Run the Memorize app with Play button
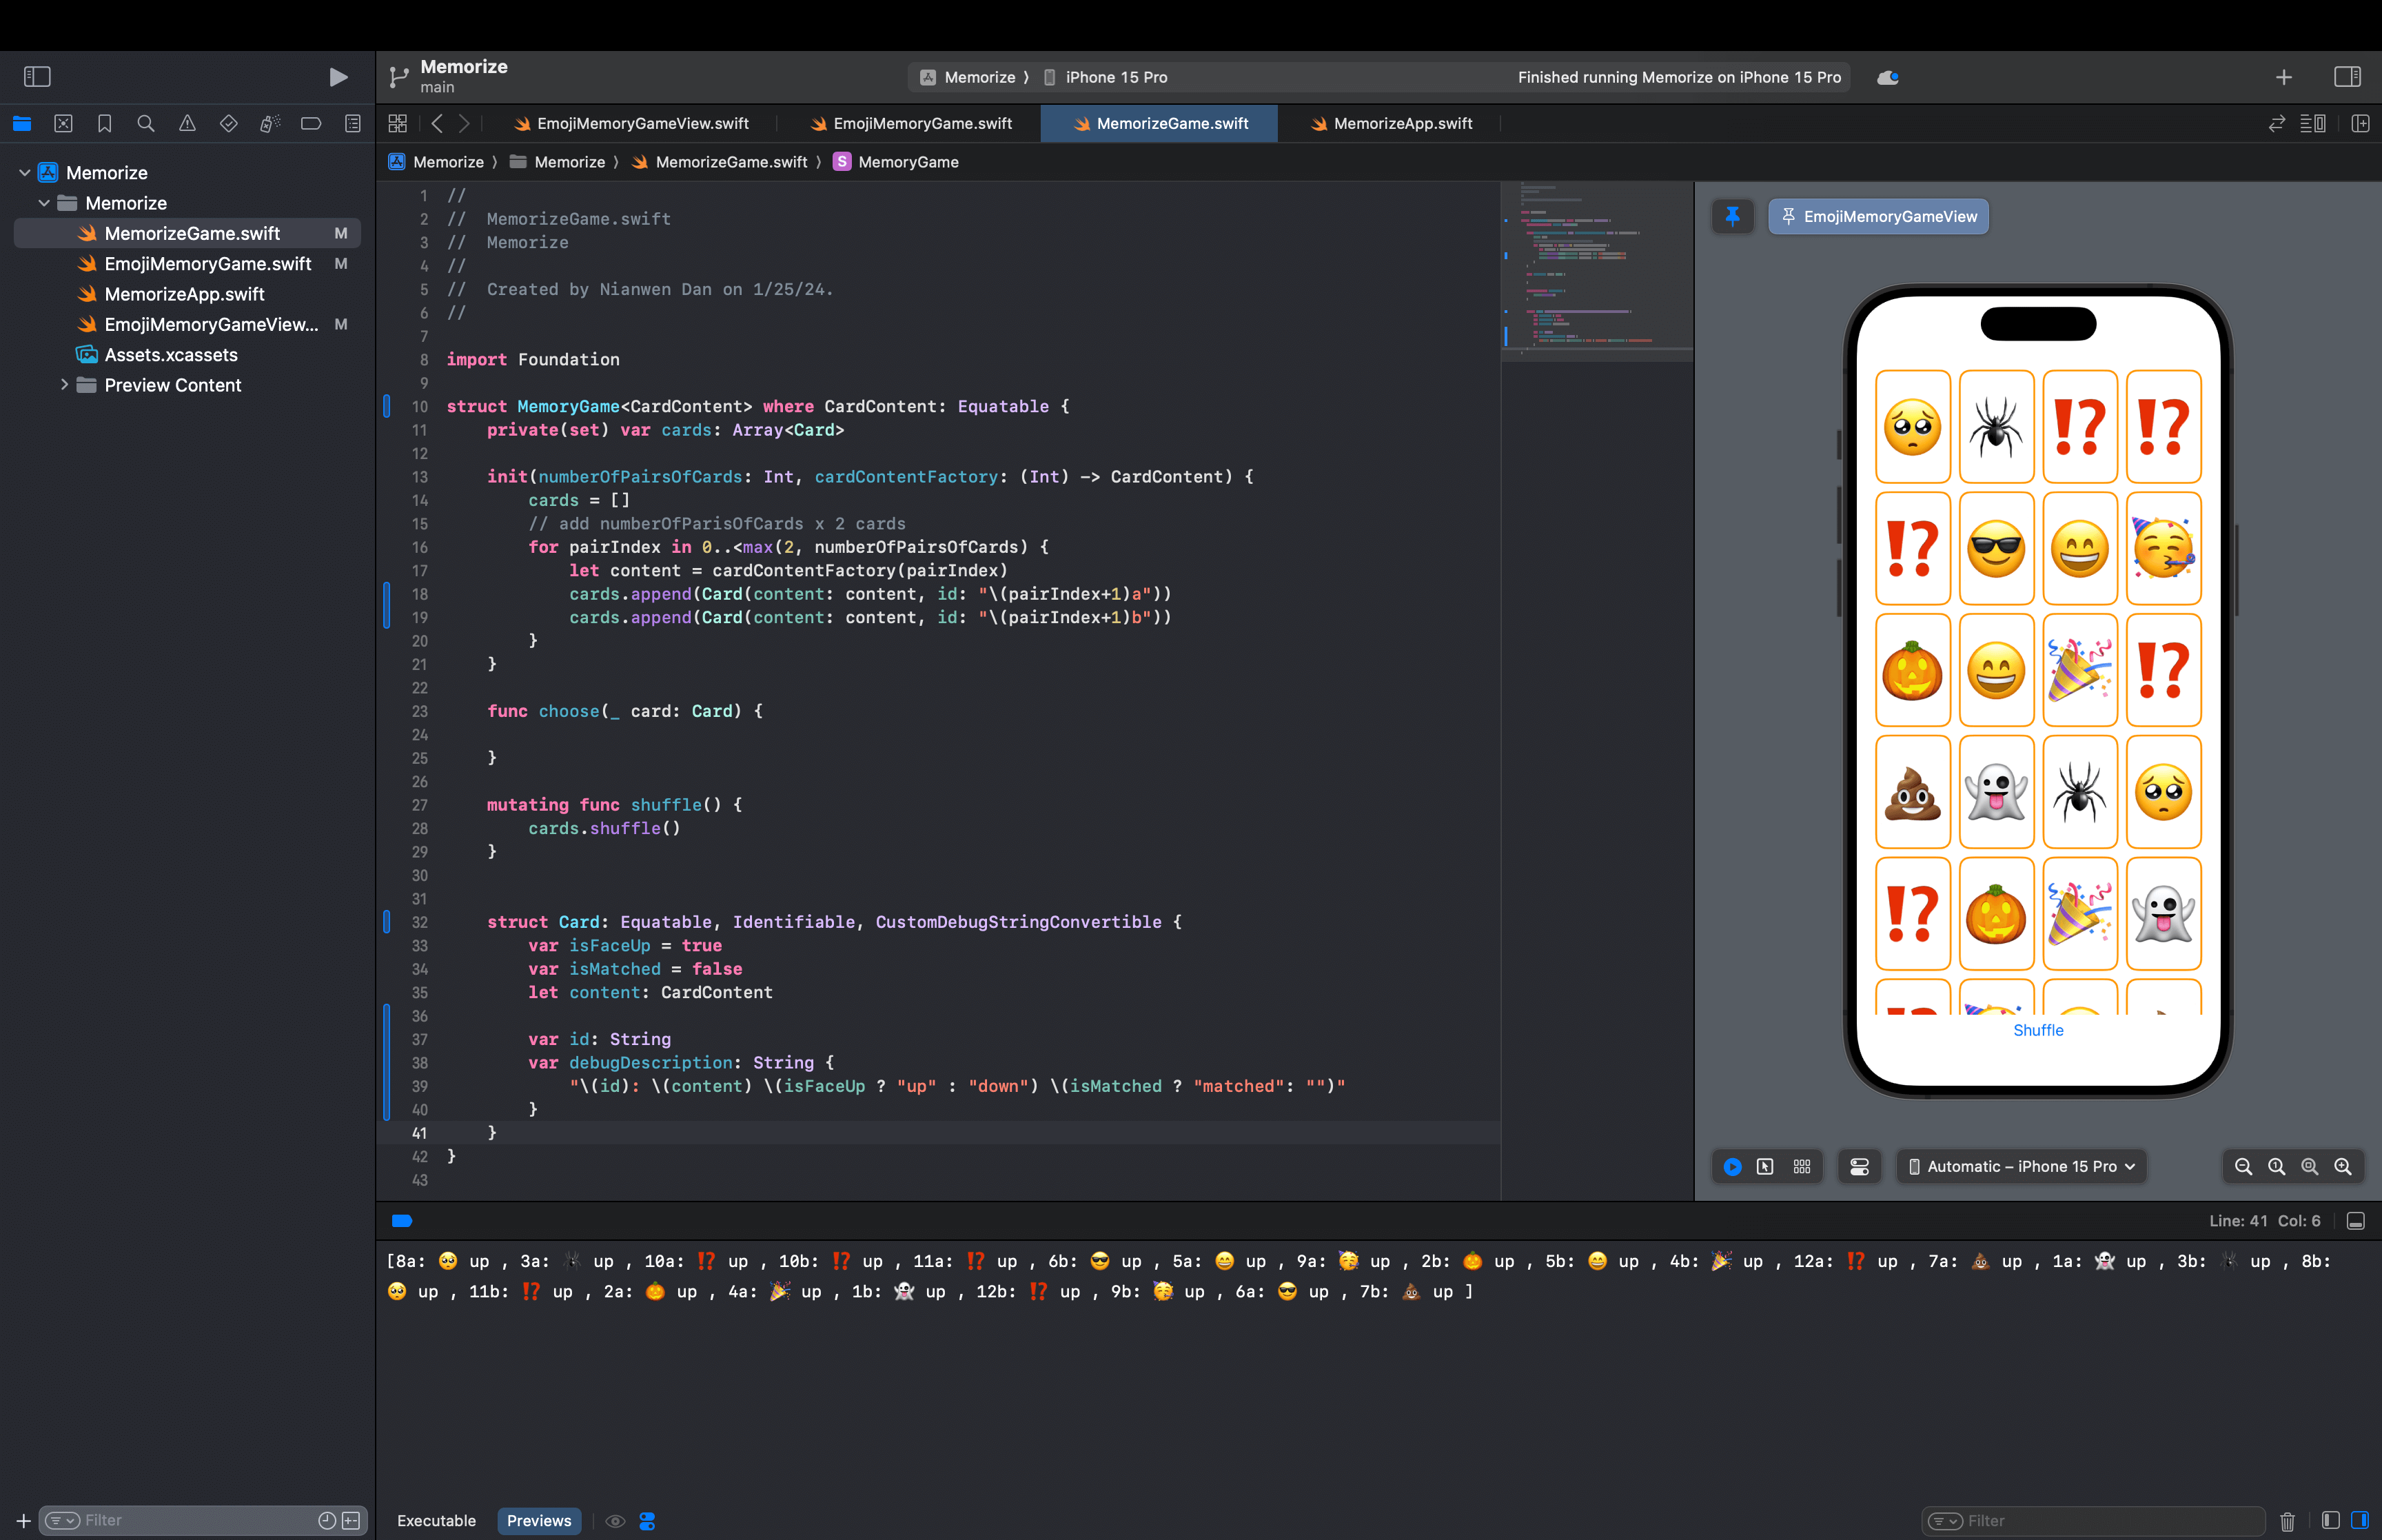 click(338, 77)
